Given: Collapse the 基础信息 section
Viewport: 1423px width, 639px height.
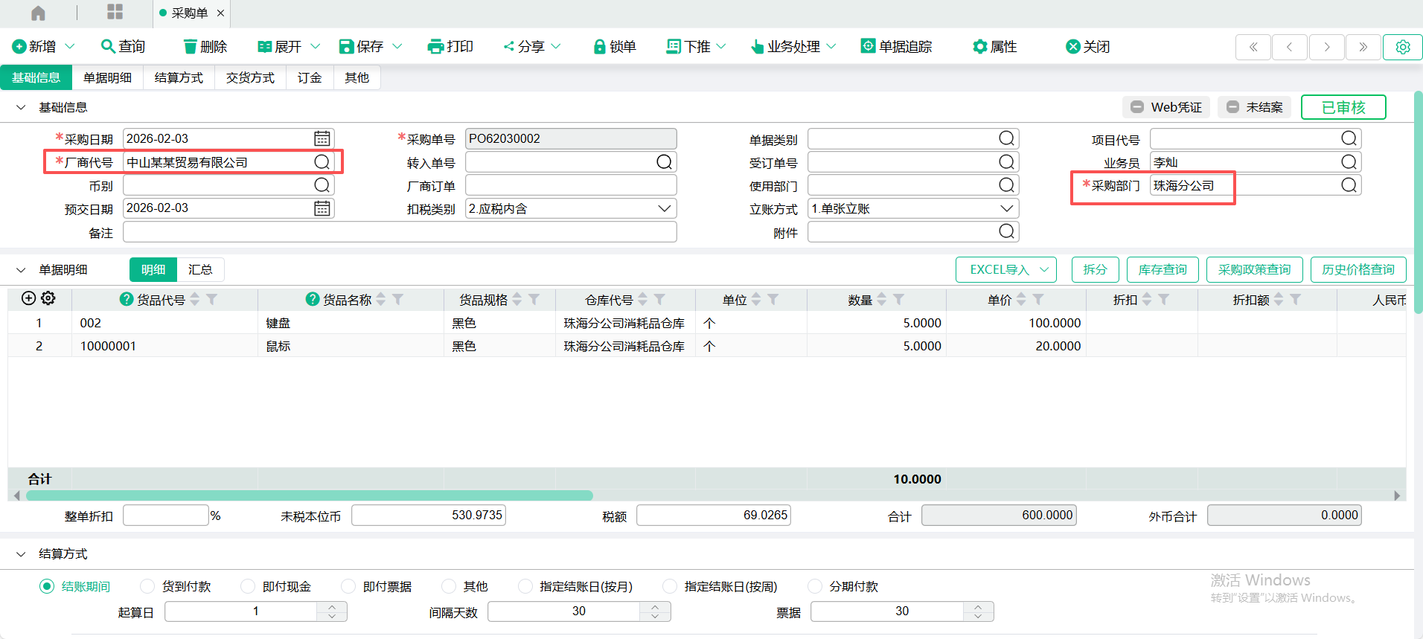Looking at the screenshot, I should click(x=21, y=108).
